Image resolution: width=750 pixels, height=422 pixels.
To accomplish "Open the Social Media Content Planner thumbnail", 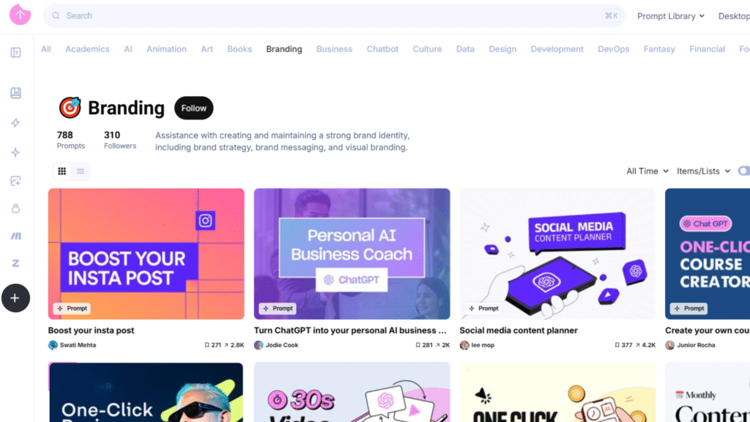I will [557, 253].
